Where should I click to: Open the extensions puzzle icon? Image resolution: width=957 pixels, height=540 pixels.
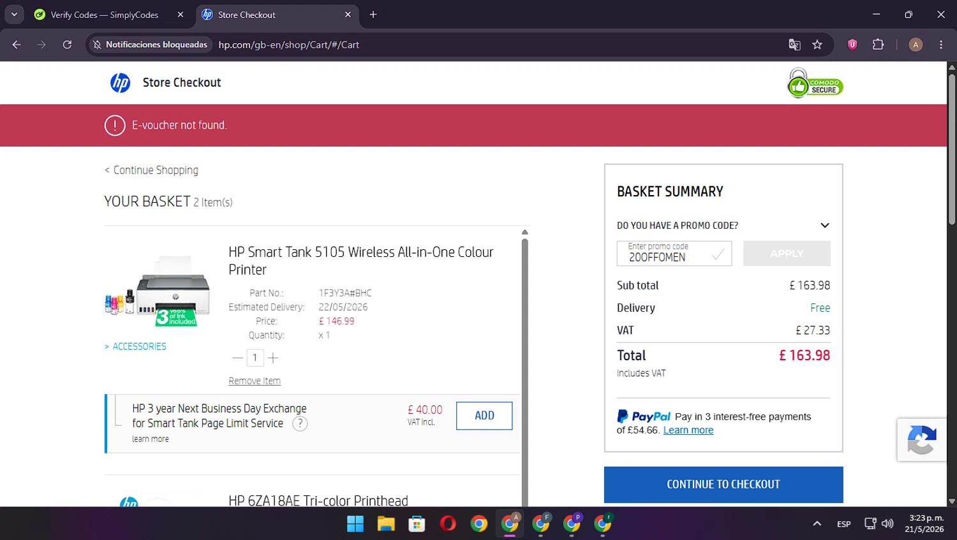[x=879, y=45]
